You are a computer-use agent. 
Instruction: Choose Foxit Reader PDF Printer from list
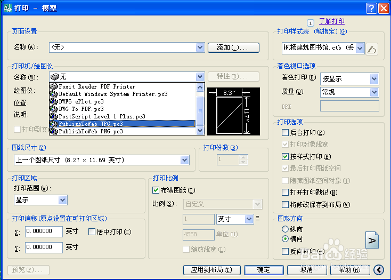click(x=122, y=86)
